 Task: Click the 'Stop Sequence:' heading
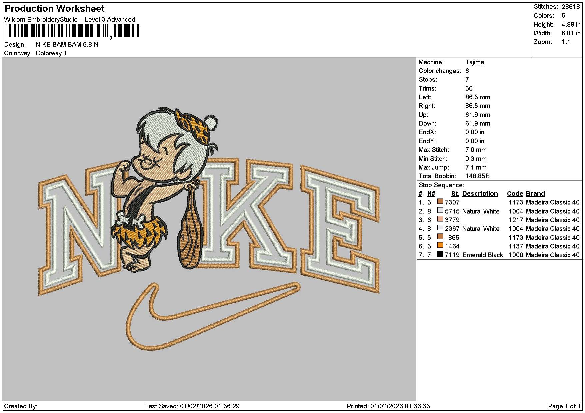441,185
